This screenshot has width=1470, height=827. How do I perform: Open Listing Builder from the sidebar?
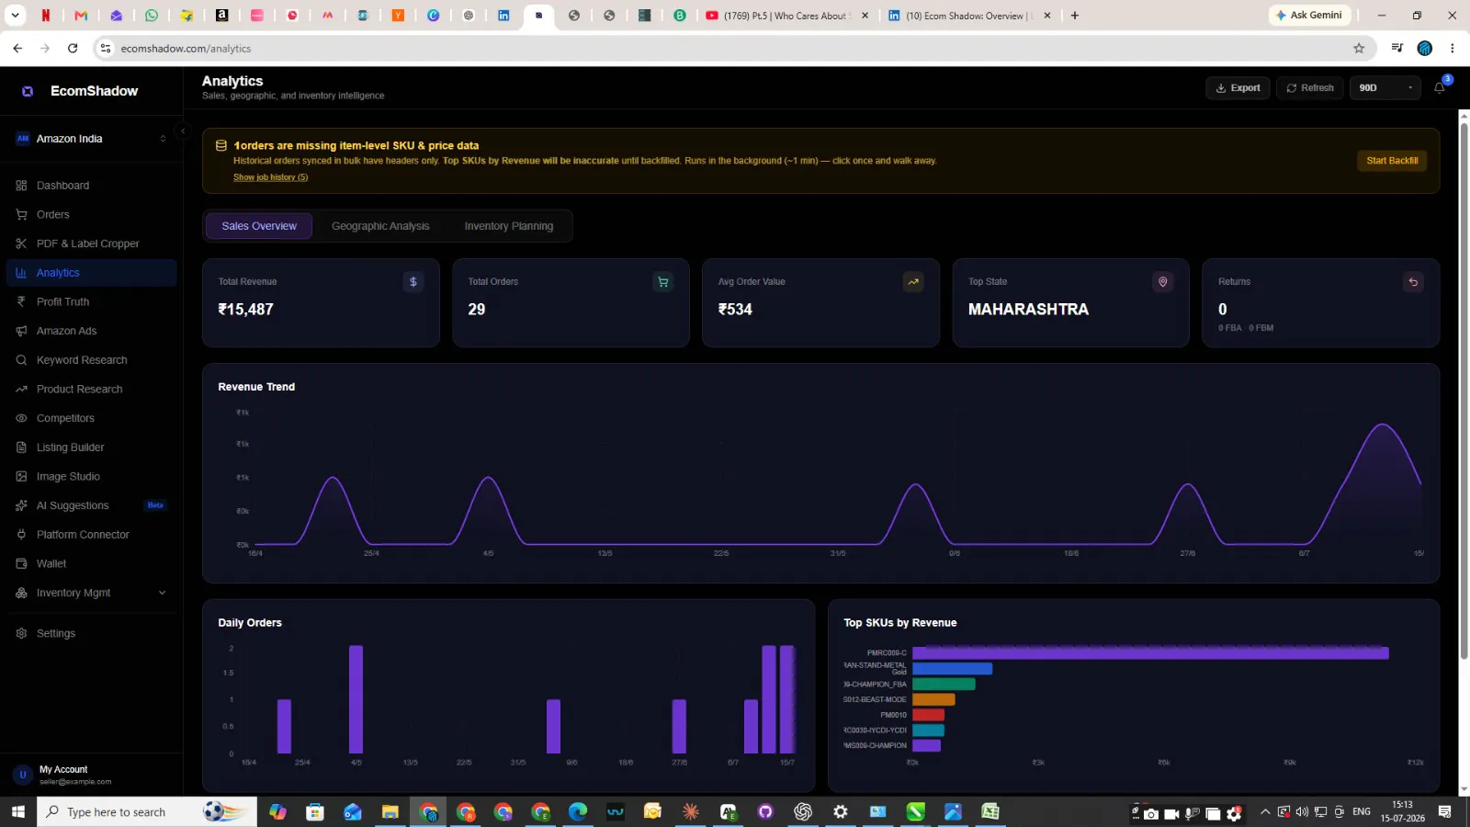pos(91,447)
